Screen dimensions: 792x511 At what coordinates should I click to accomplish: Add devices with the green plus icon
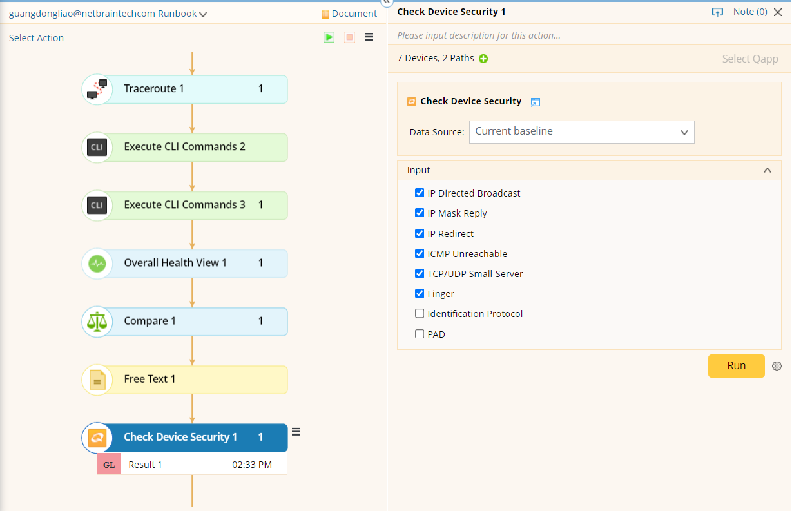click(483, 58)
